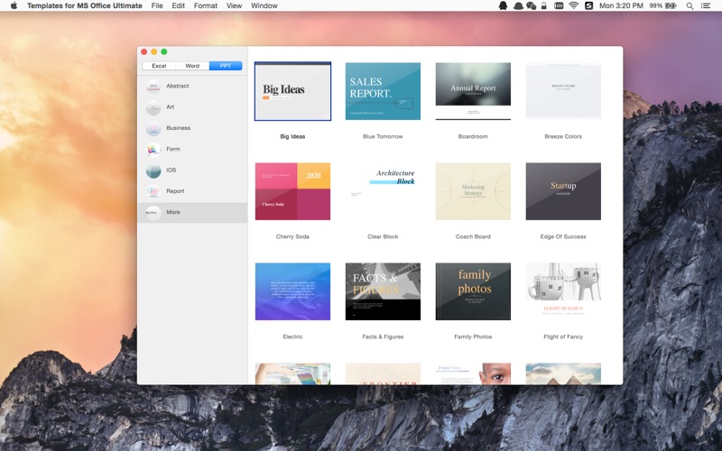The image size is (722, 451).
Task: Open the Edit menu
Action: (x=178, y=5)
